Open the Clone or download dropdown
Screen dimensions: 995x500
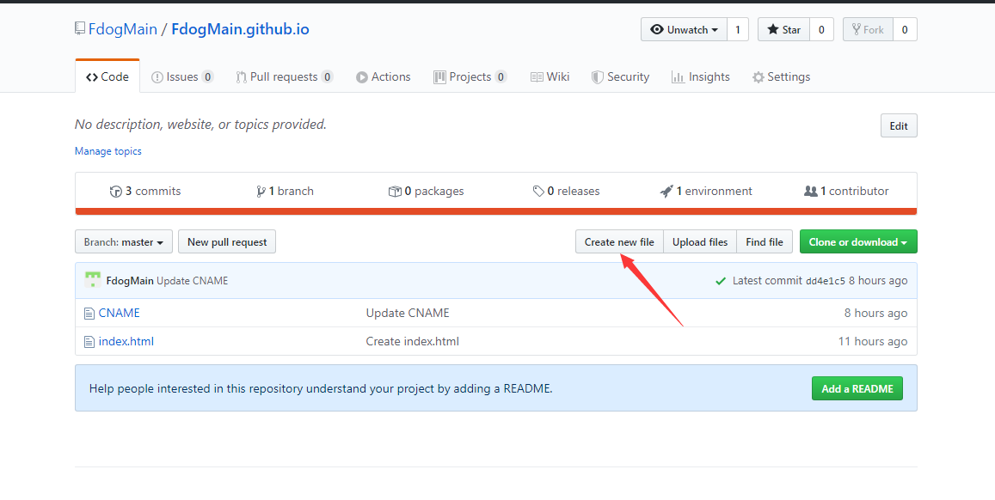tap(858, 241)
